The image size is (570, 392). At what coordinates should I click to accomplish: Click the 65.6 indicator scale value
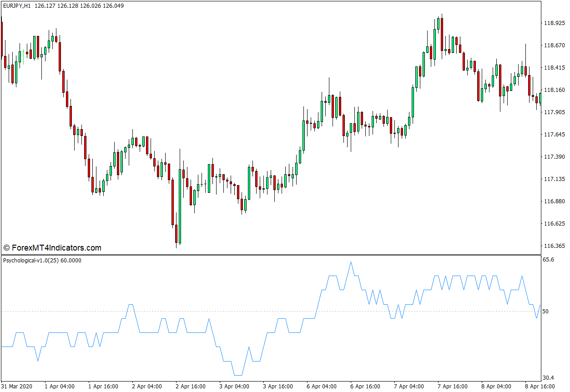(x=549, y=260)
